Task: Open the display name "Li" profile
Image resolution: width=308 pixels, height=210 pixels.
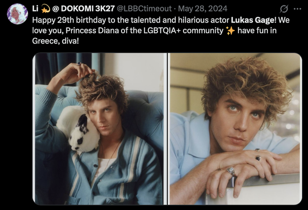Action: [35, 8]
